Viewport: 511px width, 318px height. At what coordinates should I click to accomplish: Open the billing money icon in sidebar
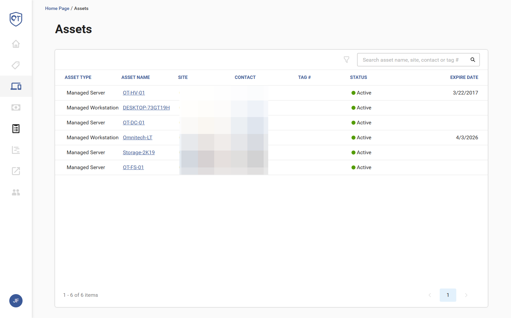(16, 107)
